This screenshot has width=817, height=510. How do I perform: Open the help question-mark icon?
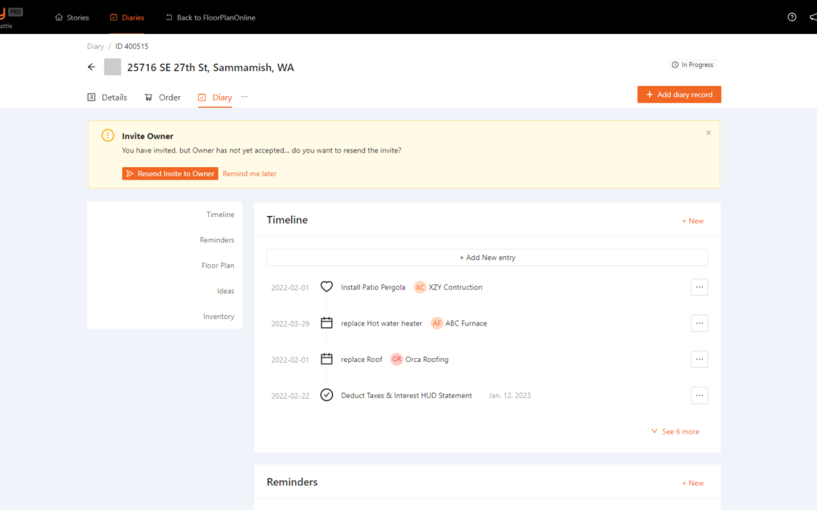click(791, 16)
